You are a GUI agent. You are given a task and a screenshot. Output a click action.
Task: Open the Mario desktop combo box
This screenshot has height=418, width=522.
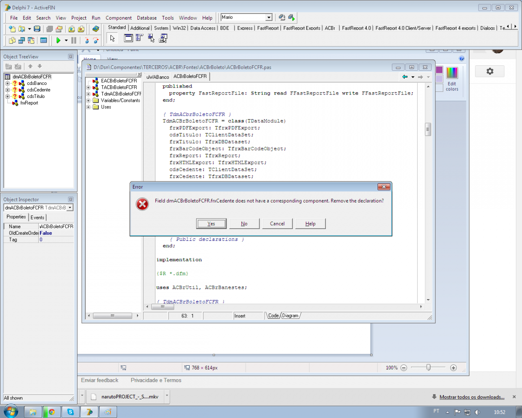point(246,17)
